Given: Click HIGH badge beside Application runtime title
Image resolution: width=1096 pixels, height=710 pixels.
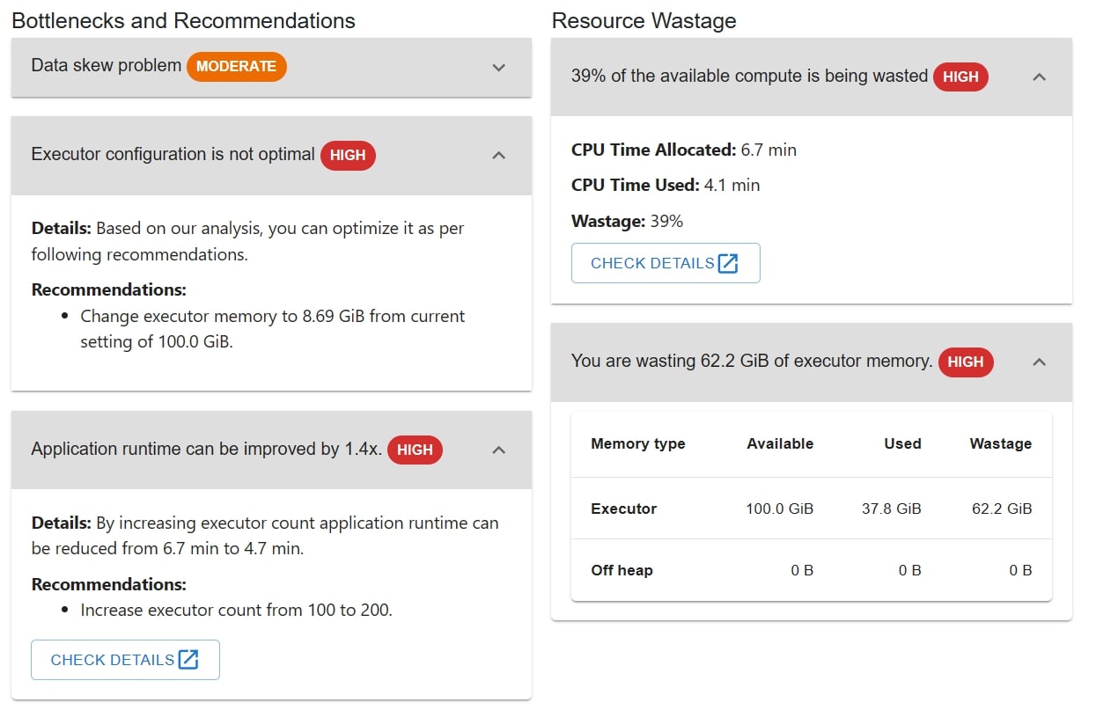Looking at the screenshot, I should point(415,450).
